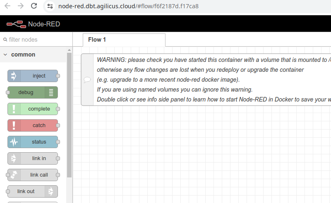Open the site information icon in address bar

(x=50, y=6)
